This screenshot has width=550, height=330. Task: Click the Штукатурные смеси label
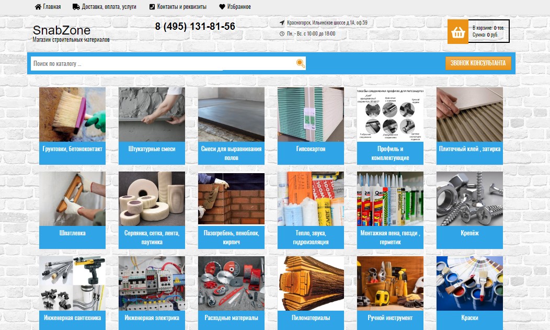coord(152,149)
